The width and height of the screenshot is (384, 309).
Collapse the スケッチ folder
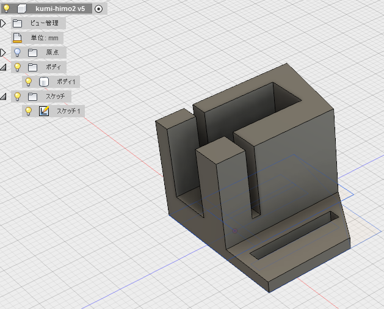pos(3,96)
